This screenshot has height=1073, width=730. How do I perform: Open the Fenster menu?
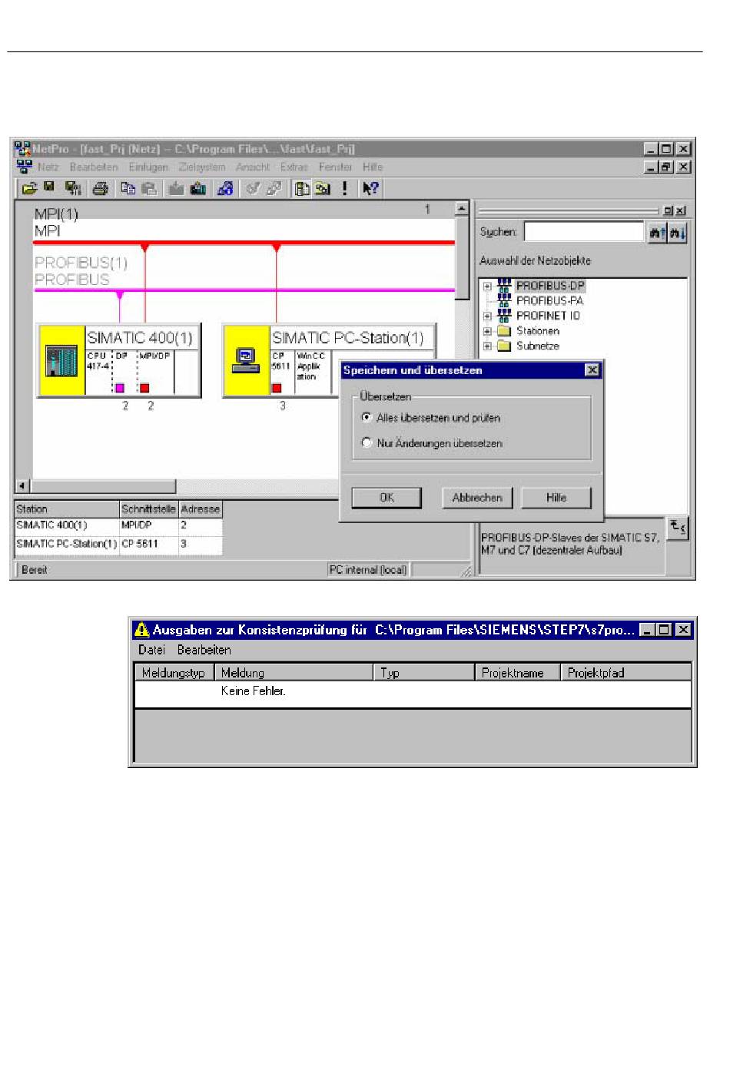click(335, 167)
